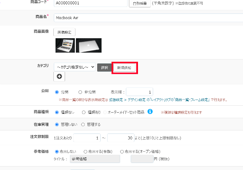Screen dimensions: 243x170
Task: Click the closed MacBook product thumbnail
Action: point(89,46)
